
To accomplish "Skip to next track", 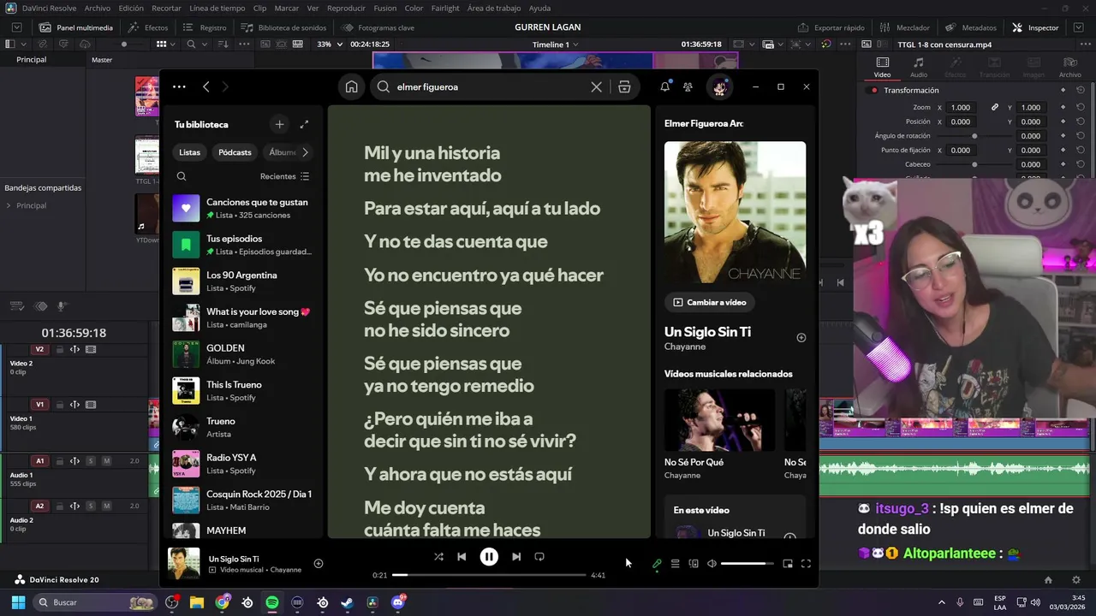I will coord(516,556).
